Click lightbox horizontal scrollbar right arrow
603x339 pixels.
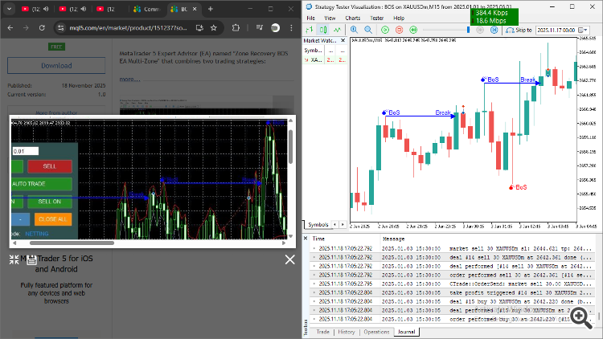(x=284, y=243)
